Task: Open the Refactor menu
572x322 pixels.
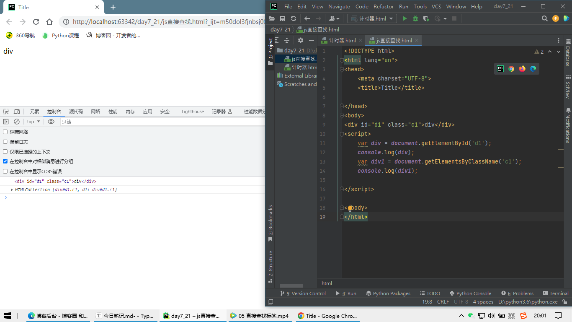Action: 384,6
